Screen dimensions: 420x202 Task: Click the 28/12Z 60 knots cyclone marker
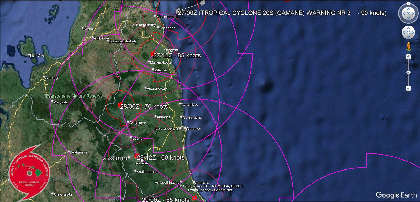point(136,156)
